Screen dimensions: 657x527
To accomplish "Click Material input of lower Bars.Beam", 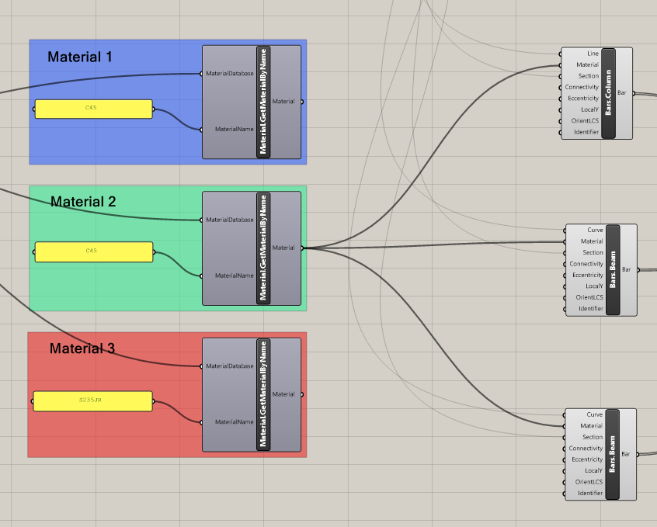I will point(591,425).
